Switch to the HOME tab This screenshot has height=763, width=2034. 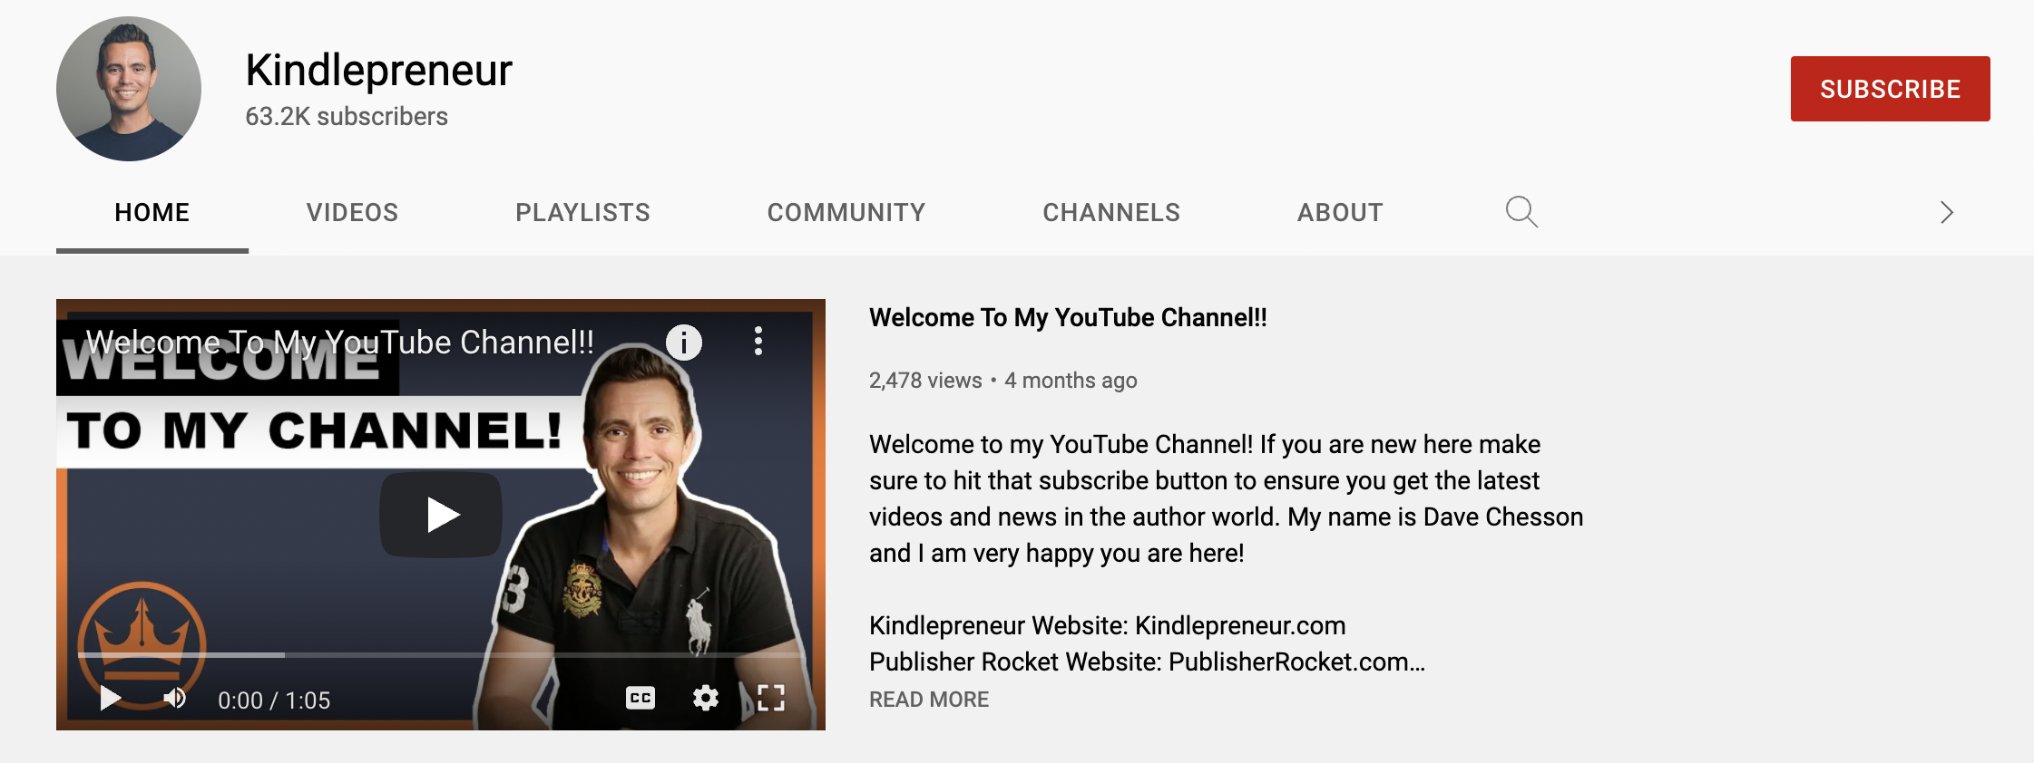pos(152,212)
